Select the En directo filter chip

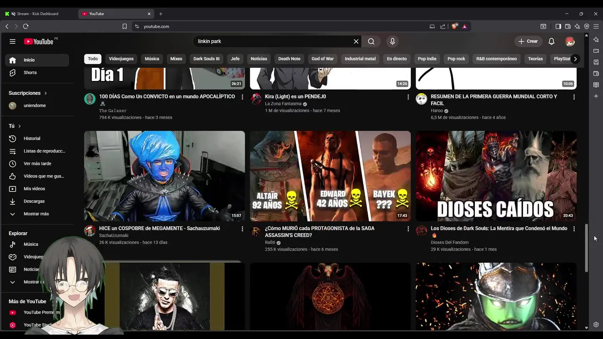pos(397,59)
